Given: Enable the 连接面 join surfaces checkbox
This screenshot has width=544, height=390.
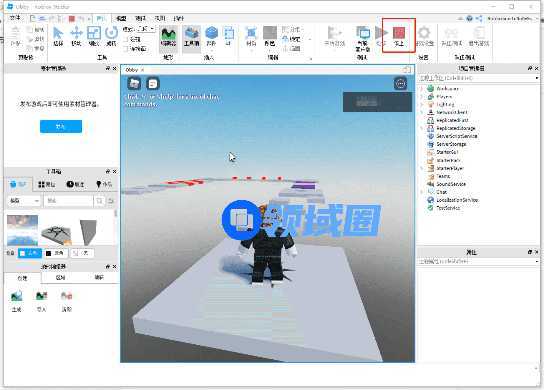Looking at the screenshot, I should point(126,49).
